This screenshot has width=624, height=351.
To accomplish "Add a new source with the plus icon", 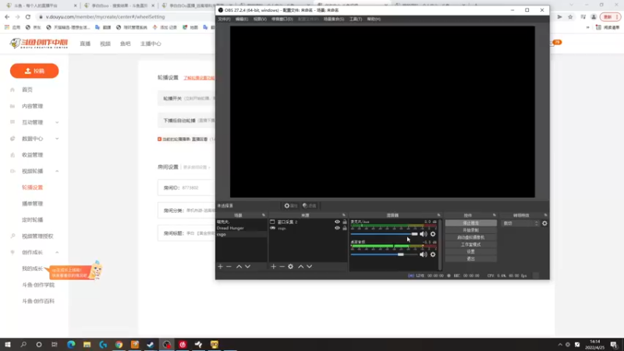I will pos(274,267).
